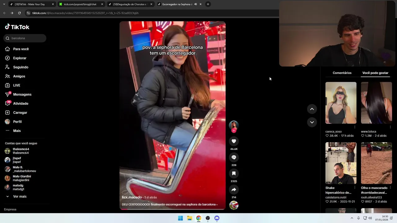Viewport: 397px width, 223px height.
Task: Reload the browser page
Action: pos(19,13)
